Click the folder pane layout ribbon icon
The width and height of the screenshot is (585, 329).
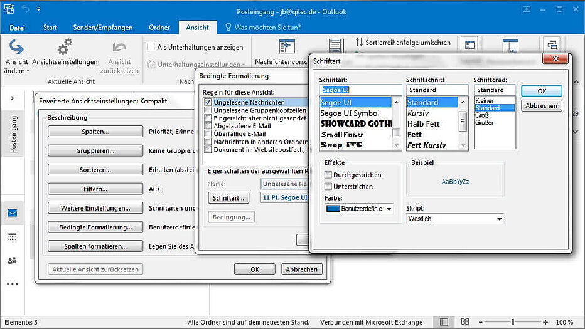coord(470,45)
